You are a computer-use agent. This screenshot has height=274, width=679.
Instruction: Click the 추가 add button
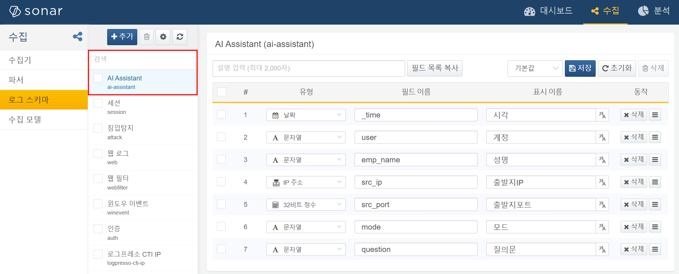click(122, 37)
